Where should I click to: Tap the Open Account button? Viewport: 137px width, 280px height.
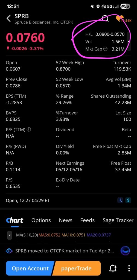pyautogui.click(x=30, y=269)
